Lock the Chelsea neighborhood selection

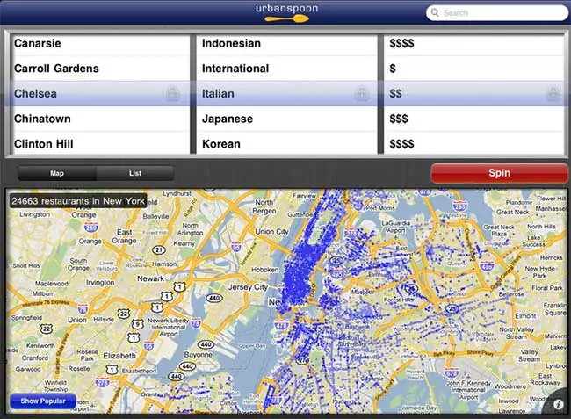pyautogui.click(x=172, y=94)
